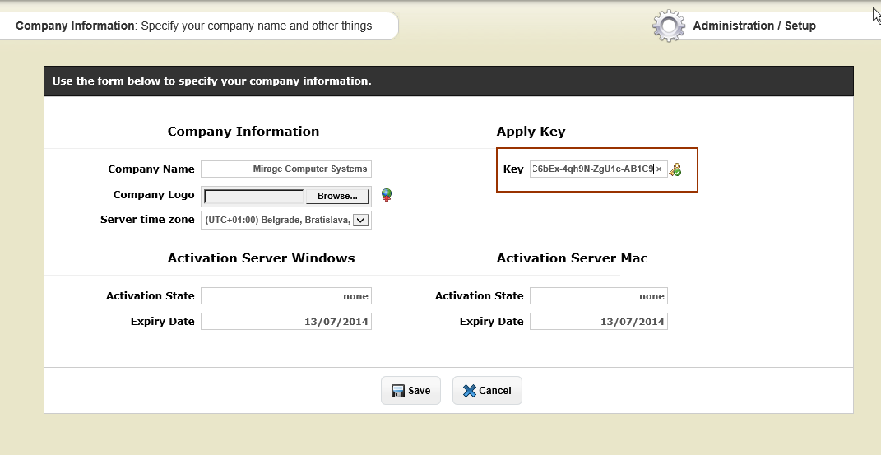Select Mac Expiry Date field
This screenshot has height=455, width=881.
coord(598,322)
